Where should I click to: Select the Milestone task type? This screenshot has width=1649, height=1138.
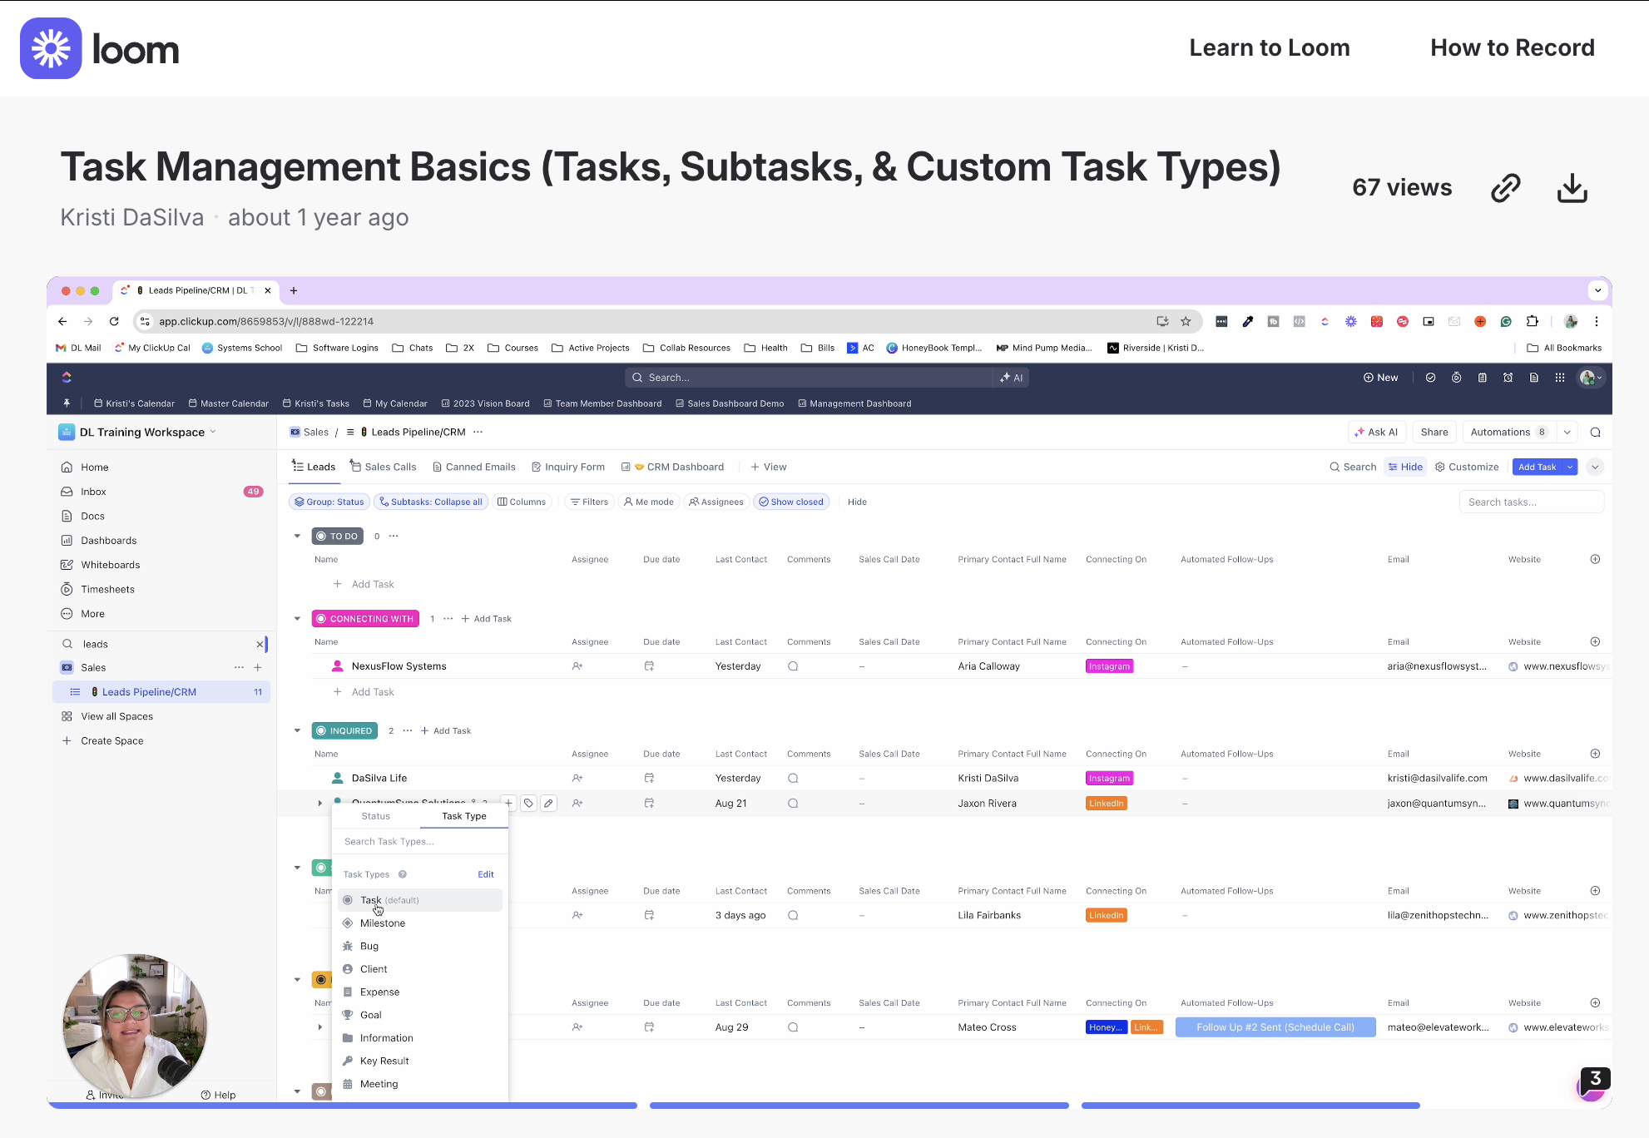pos(382,923)
